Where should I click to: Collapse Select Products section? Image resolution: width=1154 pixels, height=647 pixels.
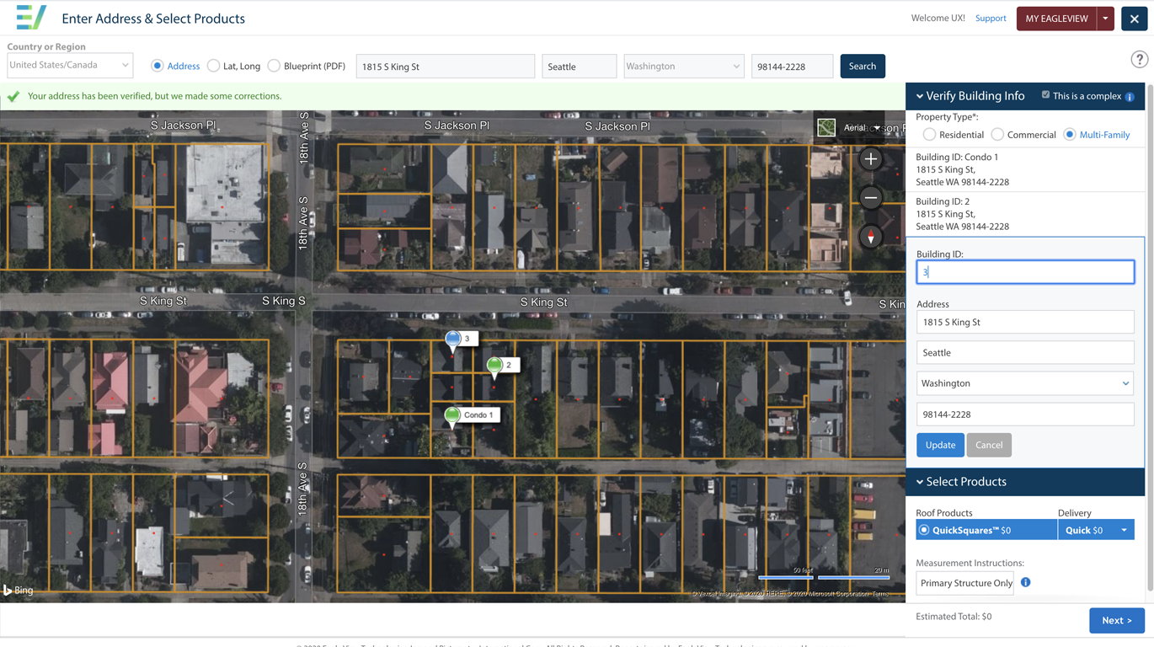920,482
